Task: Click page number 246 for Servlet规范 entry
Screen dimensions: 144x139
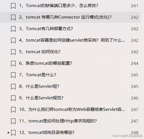Action: point(134,98)
